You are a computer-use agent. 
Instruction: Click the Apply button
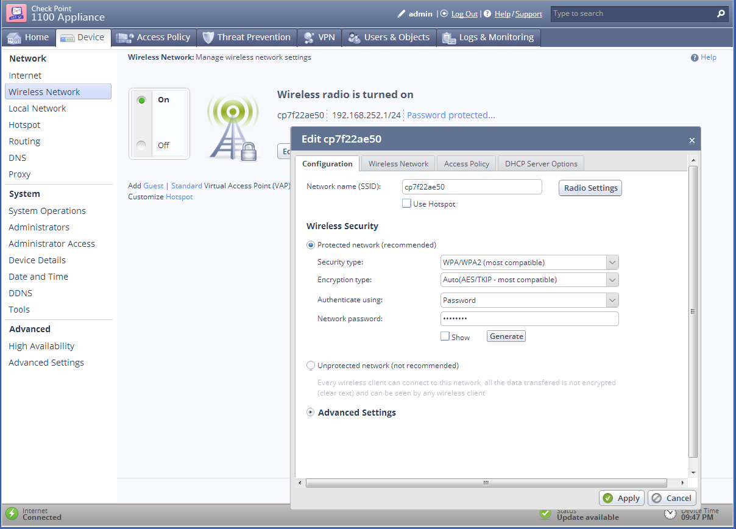621,498
